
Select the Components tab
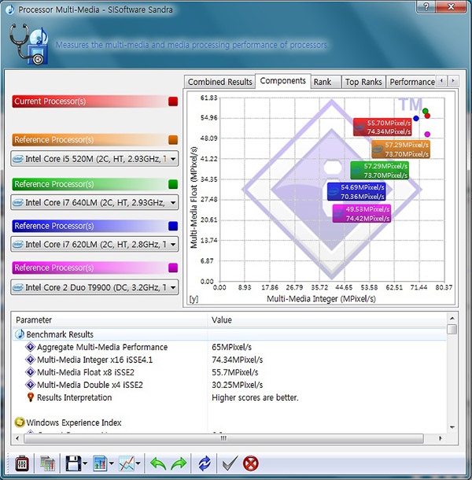click(283, 81)
